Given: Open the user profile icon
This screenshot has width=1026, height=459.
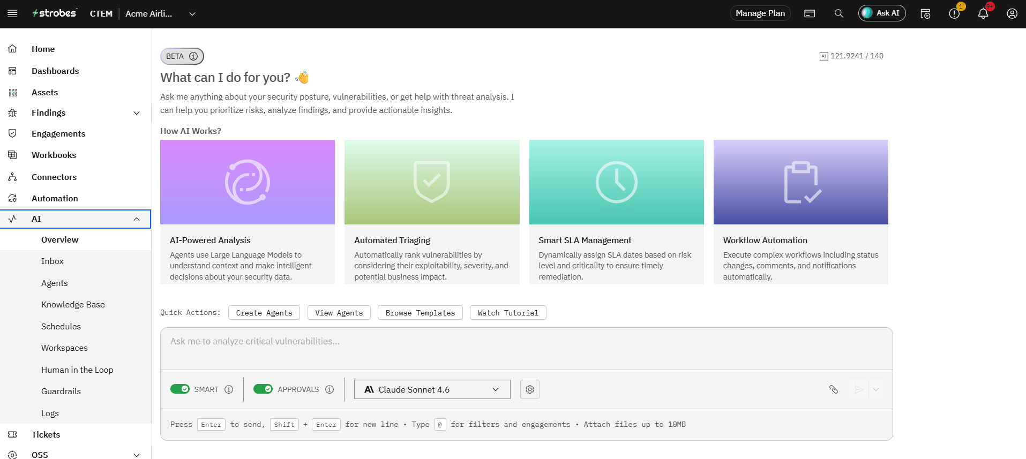Looking at the screenshot, I should [1012, 13].
